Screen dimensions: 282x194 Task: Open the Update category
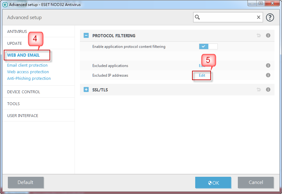click(x=14, y=43)
